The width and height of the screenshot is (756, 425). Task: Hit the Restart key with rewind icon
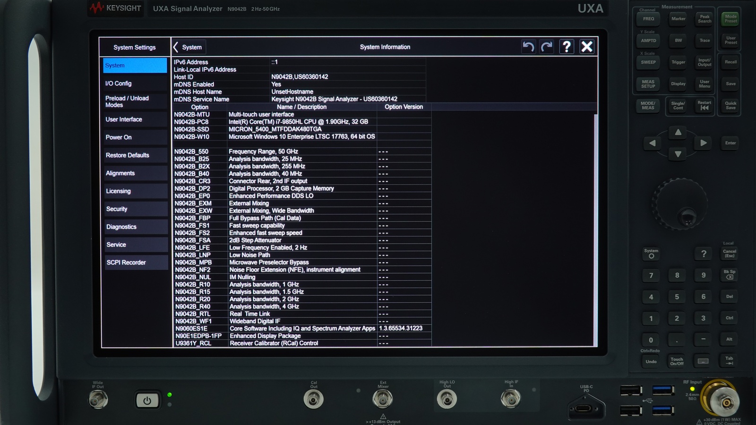704,106
